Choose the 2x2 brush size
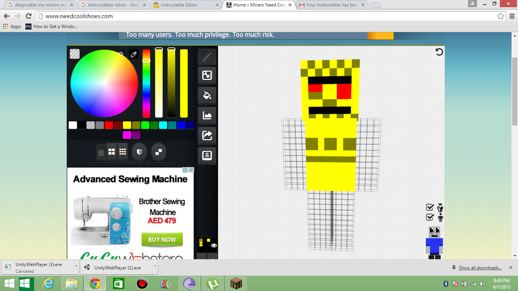The height and width of the screenshot is (291, 518). coord(112,152)
